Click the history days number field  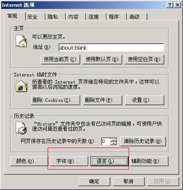[x=106, y=141]
